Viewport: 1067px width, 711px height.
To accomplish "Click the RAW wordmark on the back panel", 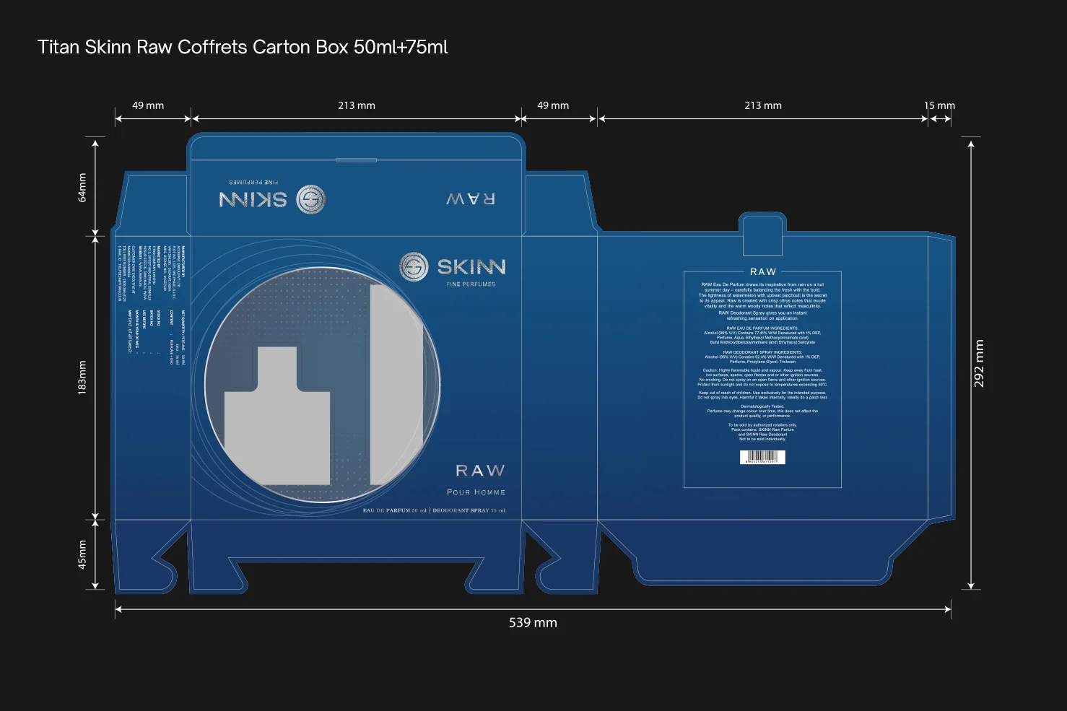I will pos(479,469).
